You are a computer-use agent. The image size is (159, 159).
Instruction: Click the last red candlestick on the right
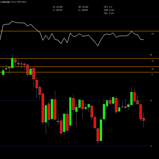pyautogui.click(x=144, y=119)
